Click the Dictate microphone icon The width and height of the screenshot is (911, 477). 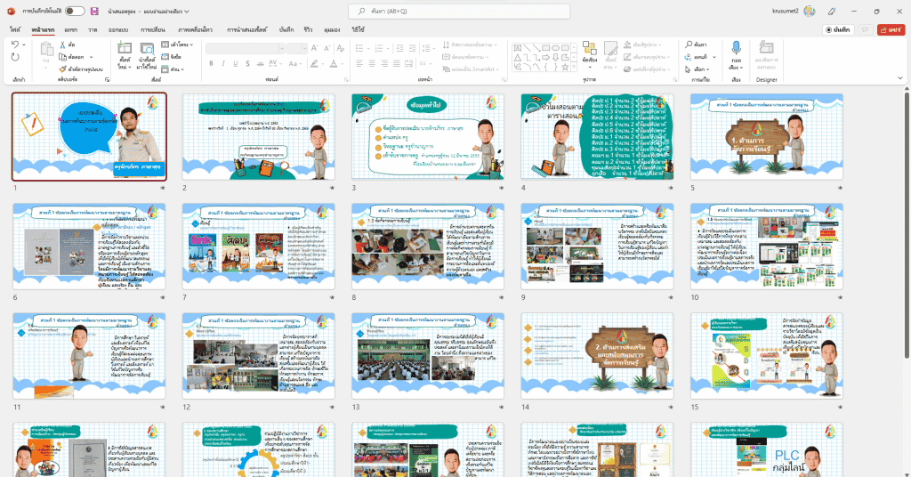click(736, 48)
